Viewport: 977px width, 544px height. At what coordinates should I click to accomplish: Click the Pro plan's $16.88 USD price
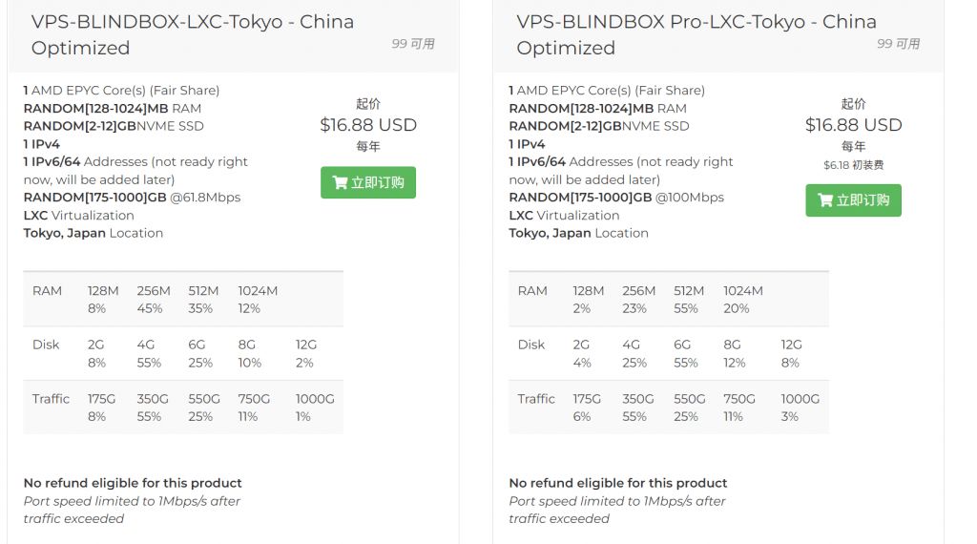click(854, 125)
